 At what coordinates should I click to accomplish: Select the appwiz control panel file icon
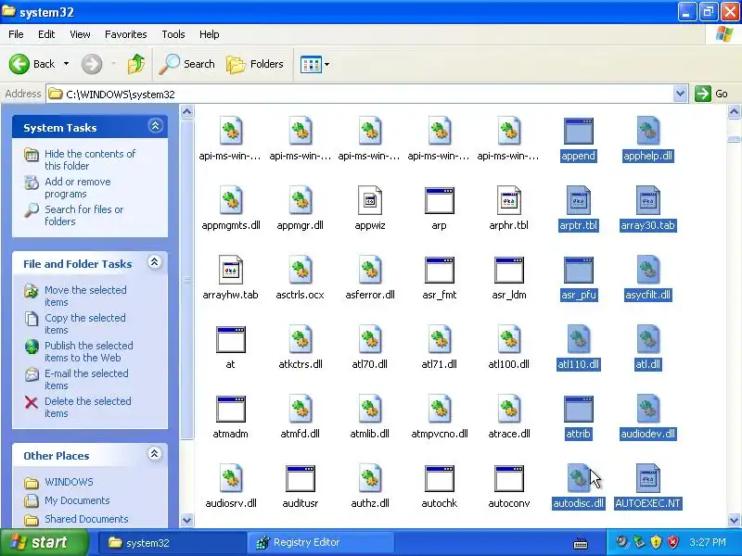(369, 200)
